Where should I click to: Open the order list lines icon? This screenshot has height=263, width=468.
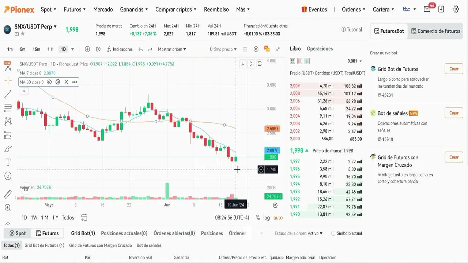(x=245, y=49)
